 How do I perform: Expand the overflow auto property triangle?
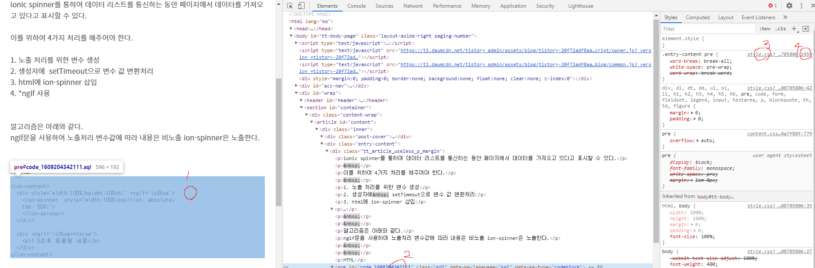pos(698,140)
